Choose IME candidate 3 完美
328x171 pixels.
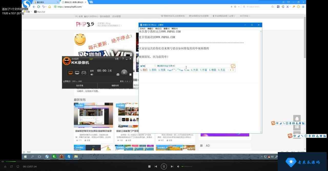pyautogui.click(x=162, y=70)
